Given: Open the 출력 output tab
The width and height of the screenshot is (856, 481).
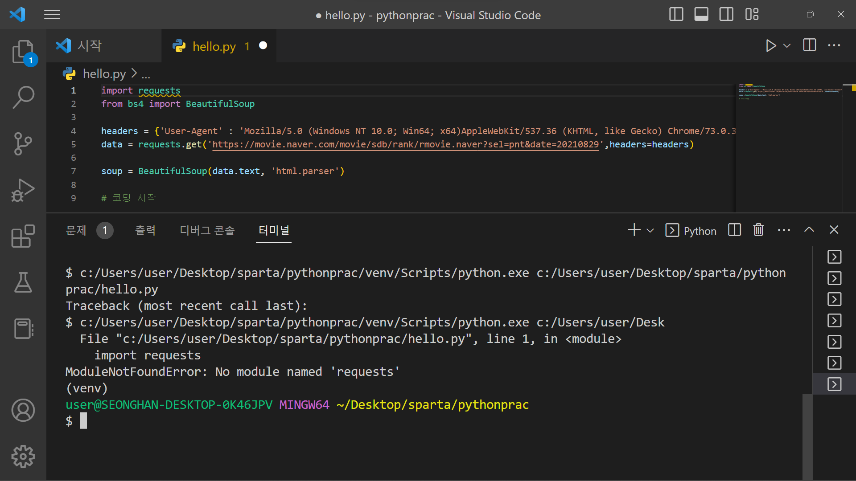Looking at the screenshot, I should click(145, 230).
